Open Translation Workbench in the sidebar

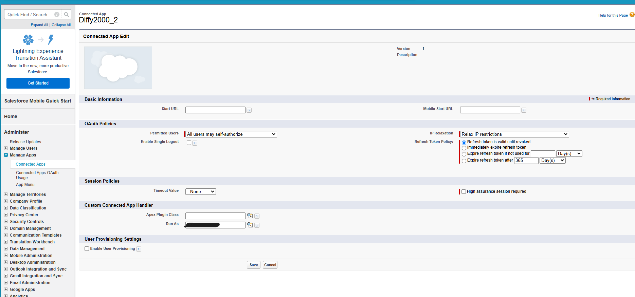point(32,242)
